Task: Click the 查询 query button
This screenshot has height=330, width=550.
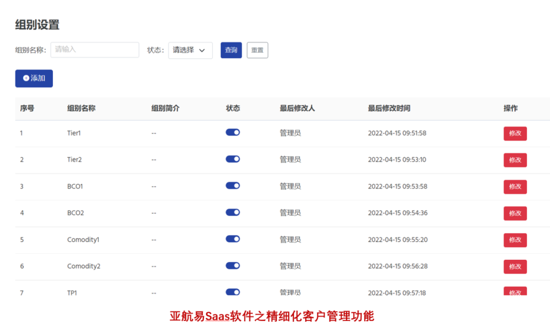Action: 231,50
